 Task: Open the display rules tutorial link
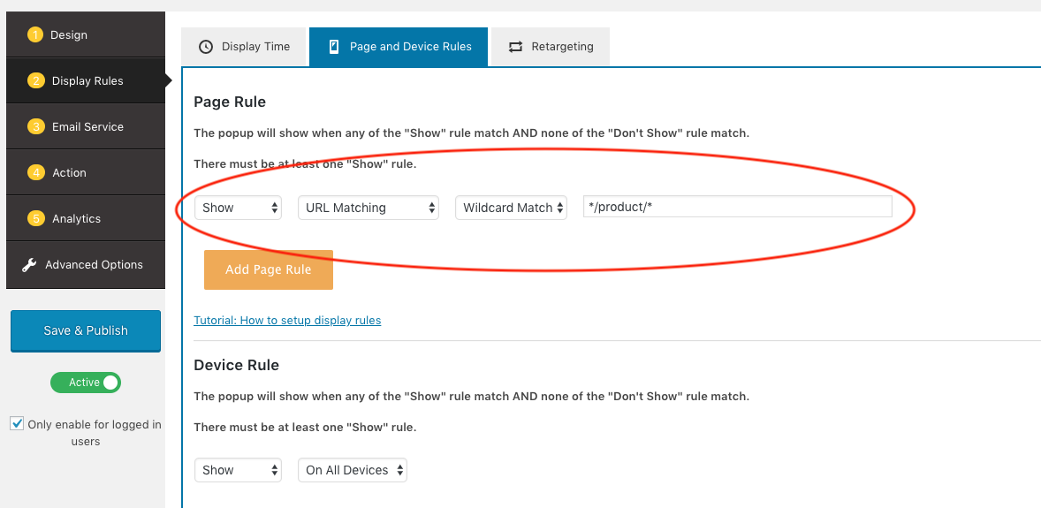(x=287, y=320)
